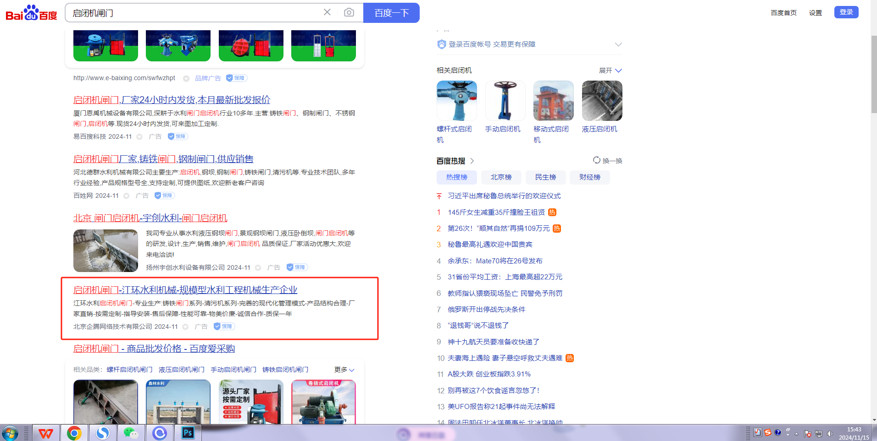Image resolution: width=877 pixels, height=441 pixels.
Task: Open 设置 settings menu
Action: [816, 13]
